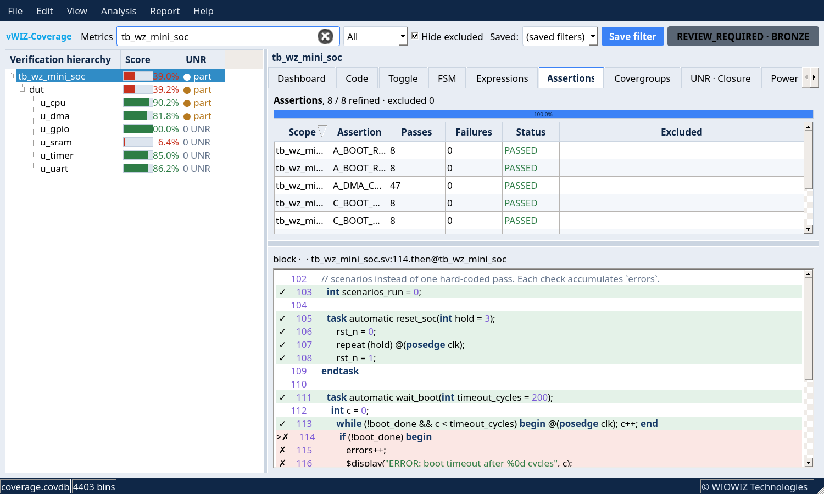The image size is (824, 494).
Task: Click scroll-down arrow of assertions table
Action: 808,229
